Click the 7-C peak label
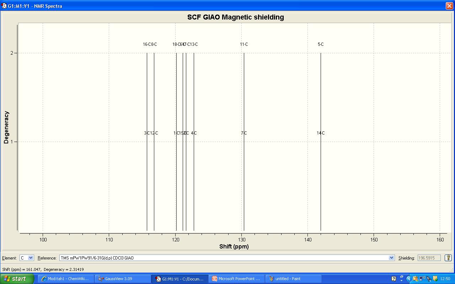The image size is (455, 284). [x=244, y=133]
